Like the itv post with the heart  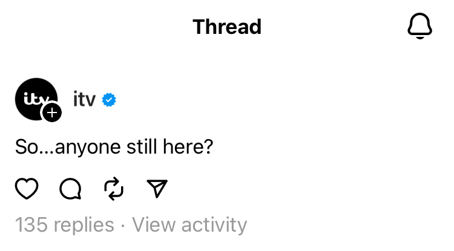point(27,189)
